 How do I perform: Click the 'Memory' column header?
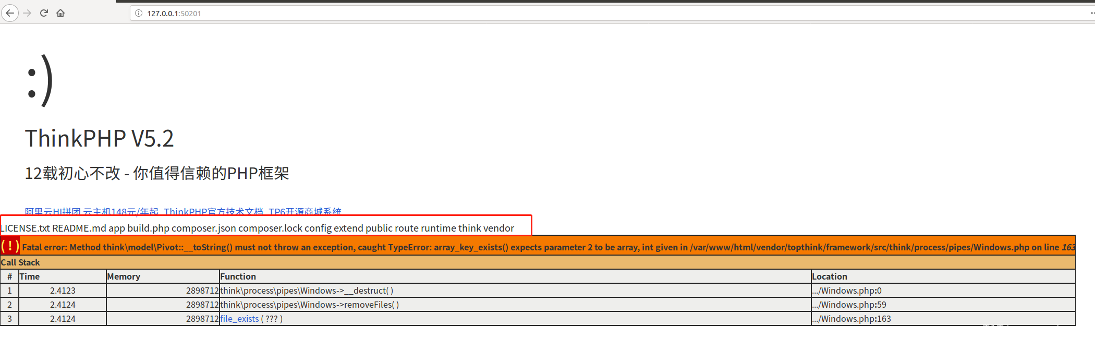click(x=163, y=276)
